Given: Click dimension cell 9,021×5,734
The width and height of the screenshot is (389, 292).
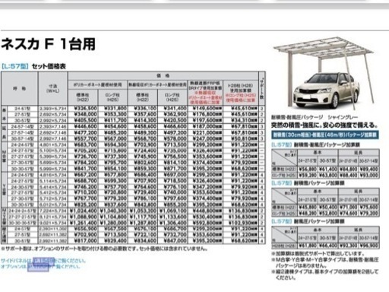Looking at the screenshot, I should click(x=53, y=223).
